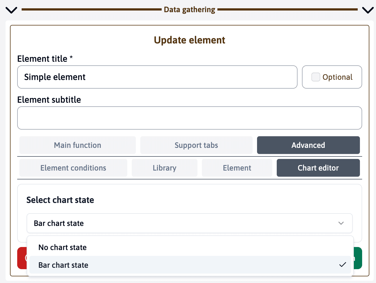Toggle the Optional setting for Simple element
The height and width of the screenshot is (283, 376).
[316, 77]
